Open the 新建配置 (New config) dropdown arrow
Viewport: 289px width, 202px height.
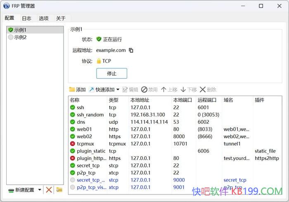40,190
